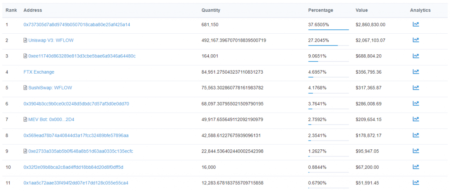Open analytics chart for the 0x1aa5c72a address row
Image resolution: width=450 pixels, height=191 pixels.
pyautogui.click(x=416, y=183)
